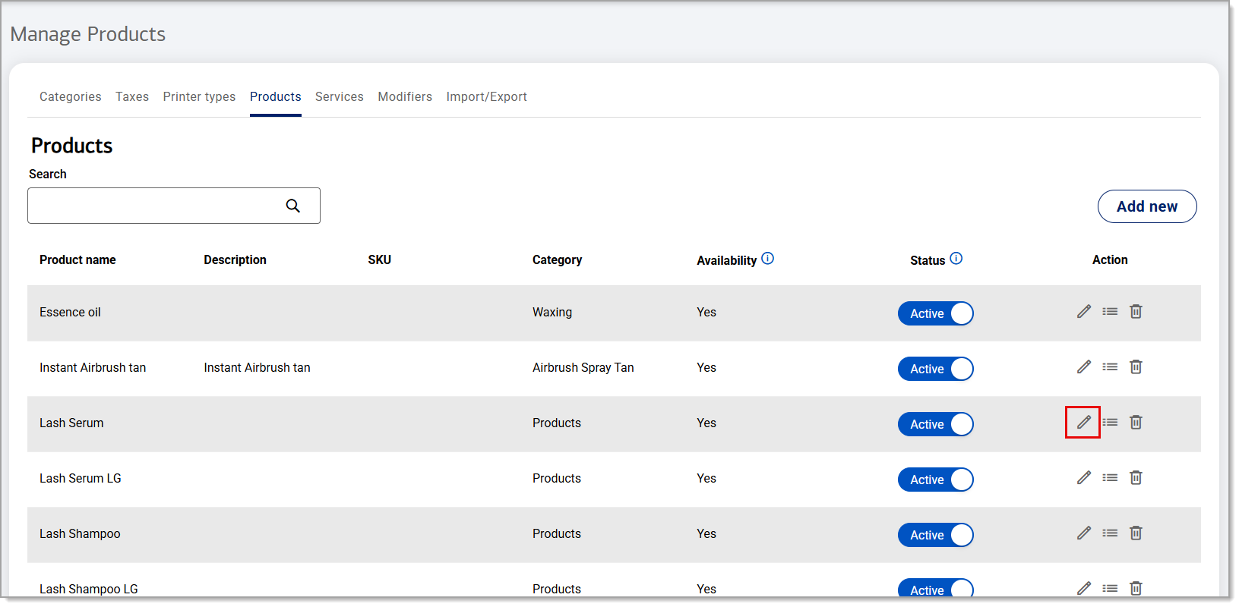Click the Category column header
The height and width of the screenshot is (607, 1239).
pos(557,259)
